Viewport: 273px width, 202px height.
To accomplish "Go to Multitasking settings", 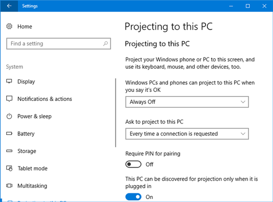I will coord(32,186).
